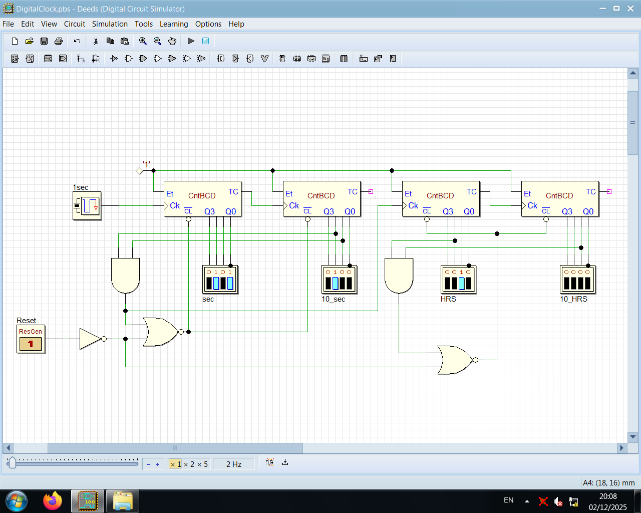Select the ×5 clock multiplier
Image resolution: width=641 pixels, height=513 pixels.
202,464
